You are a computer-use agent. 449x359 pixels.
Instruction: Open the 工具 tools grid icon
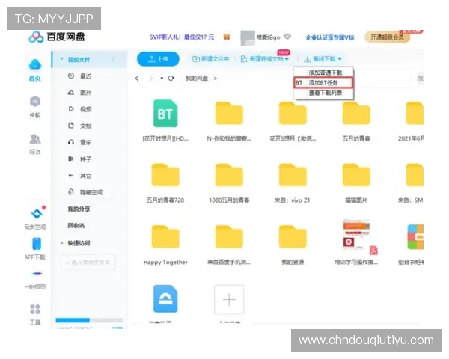click(35, 309)
